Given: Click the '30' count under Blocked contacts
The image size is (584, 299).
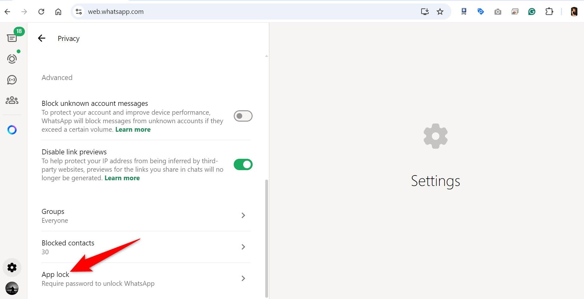Looking at the screenshot, I should coord(45,252).
